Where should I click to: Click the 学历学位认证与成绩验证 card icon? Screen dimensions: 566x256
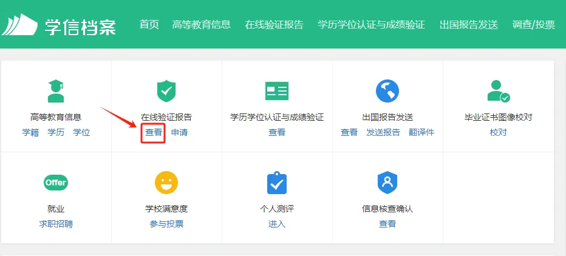pos(277,91)
